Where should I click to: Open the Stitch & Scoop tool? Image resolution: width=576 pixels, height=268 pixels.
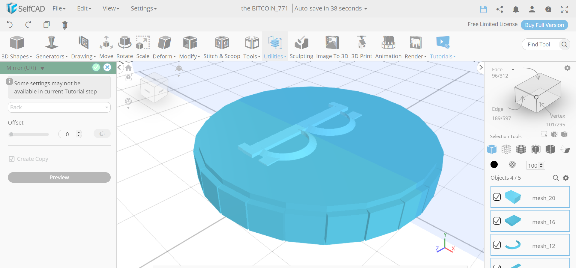[222, 47]
